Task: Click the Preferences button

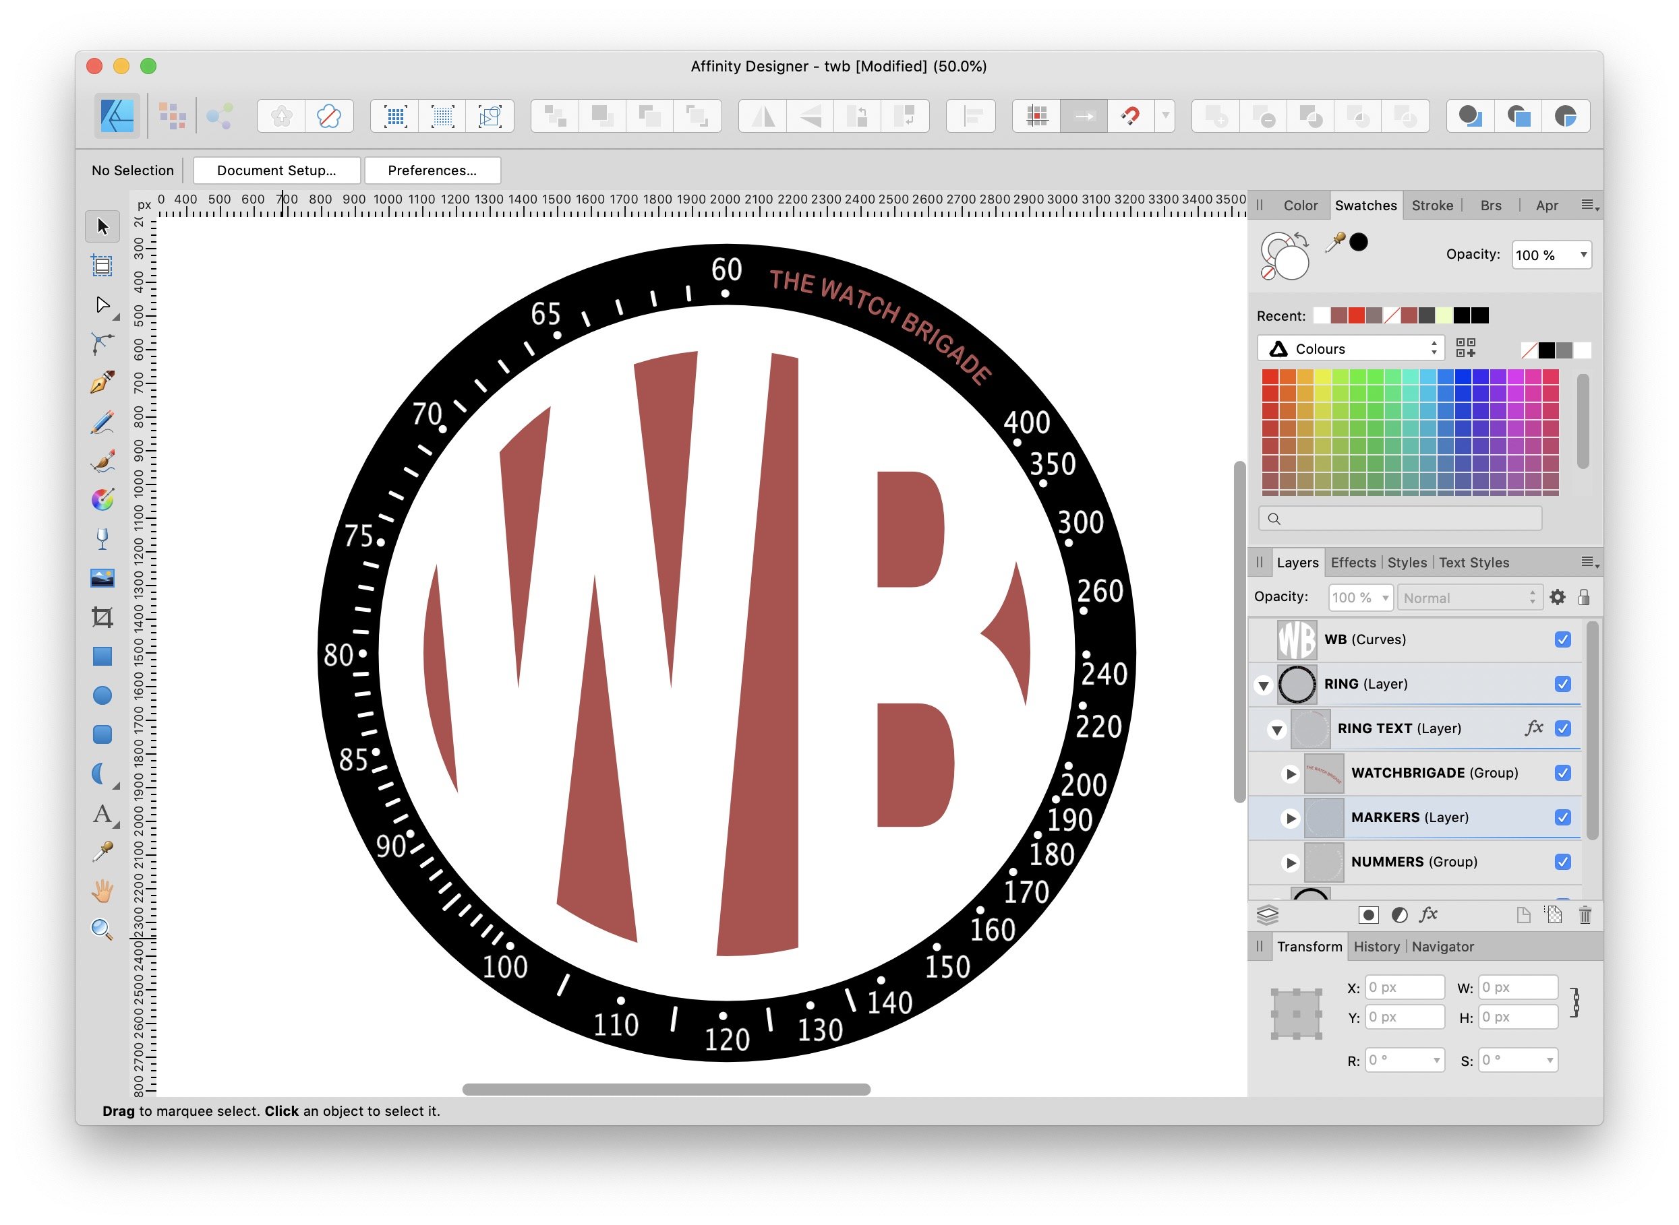Action: (432, 170)
